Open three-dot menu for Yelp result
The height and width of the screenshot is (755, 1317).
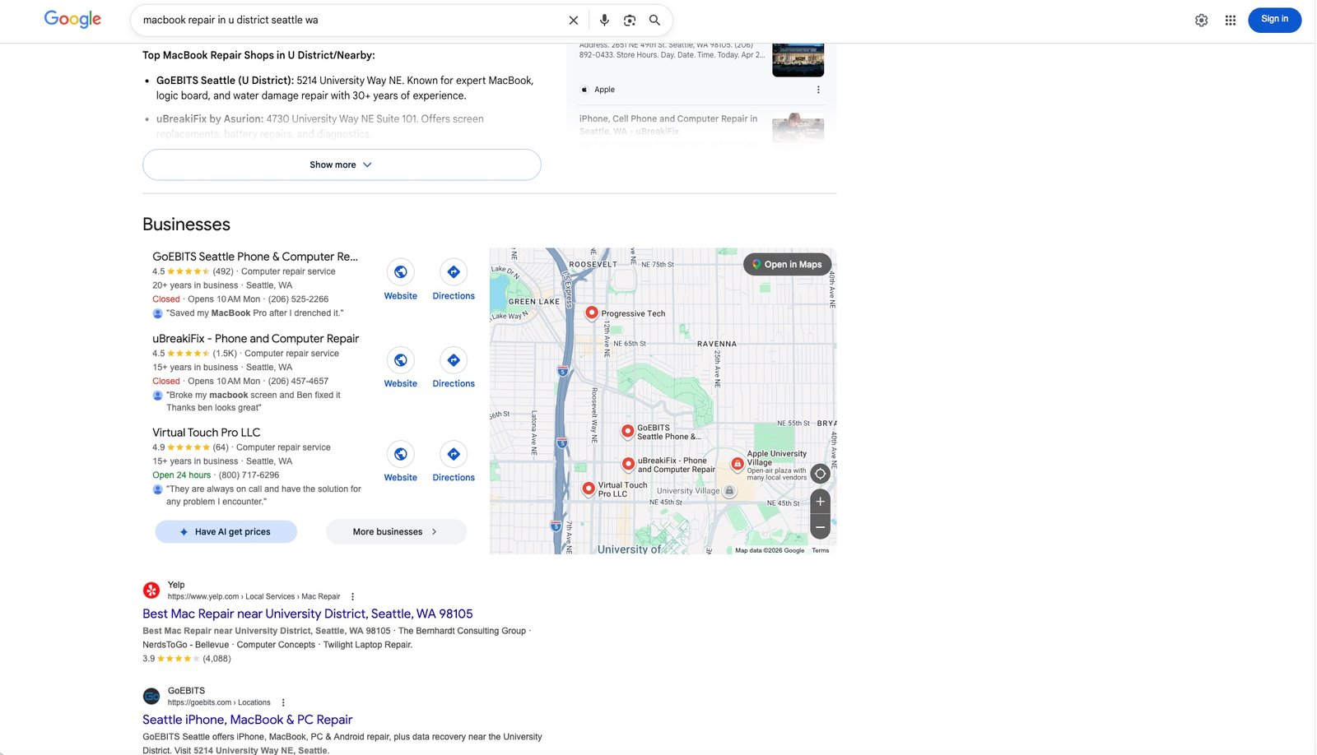tap(353, 596)
